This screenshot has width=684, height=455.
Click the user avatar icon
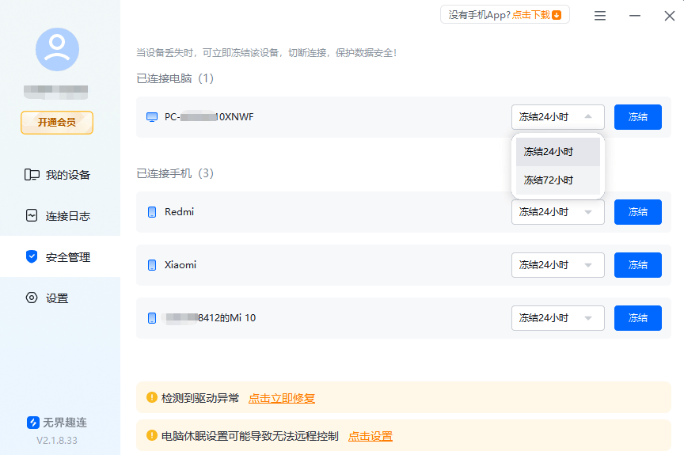pyautogui.click(x=57, y=50)
